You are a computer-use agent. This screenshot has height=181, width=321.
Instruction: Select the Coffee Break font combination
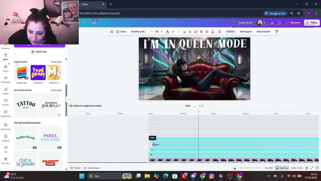[26, 138]
